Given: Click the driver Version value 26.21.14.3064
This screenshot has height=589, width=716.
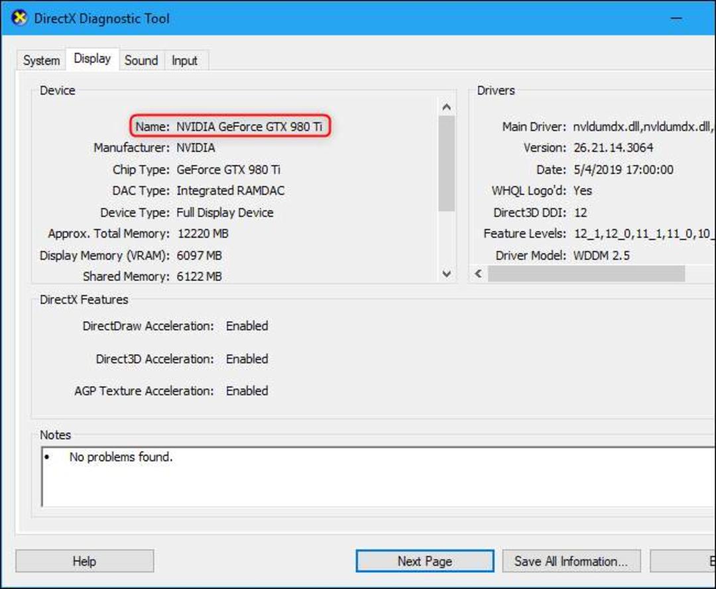Looking at the screenshot, I should [613, 148].
